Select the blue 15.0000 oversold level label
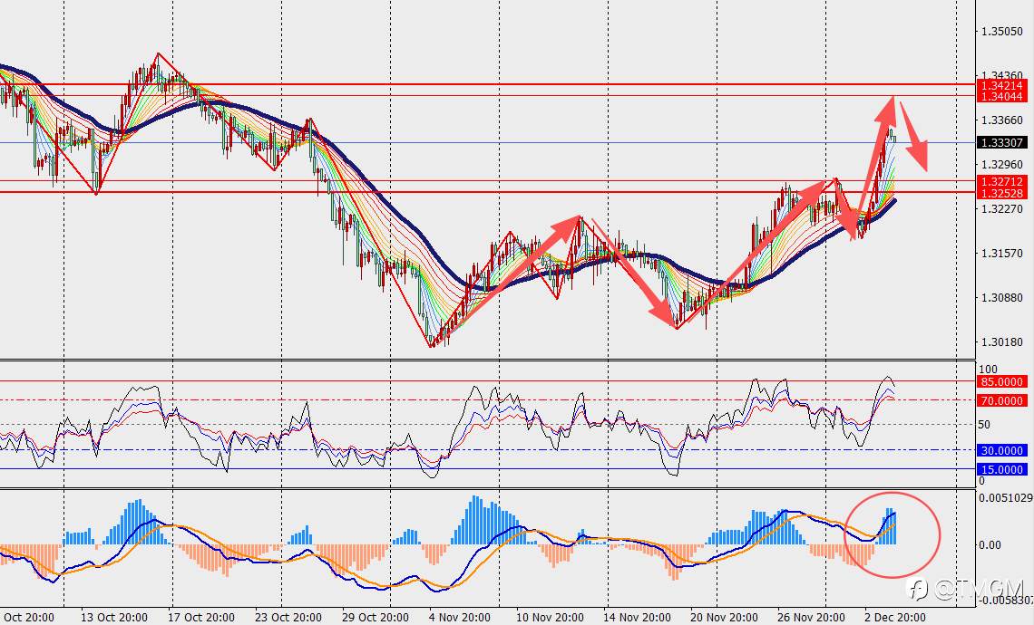Image resolution: width=1034 pixels, height=625 pixels. 1001,470
